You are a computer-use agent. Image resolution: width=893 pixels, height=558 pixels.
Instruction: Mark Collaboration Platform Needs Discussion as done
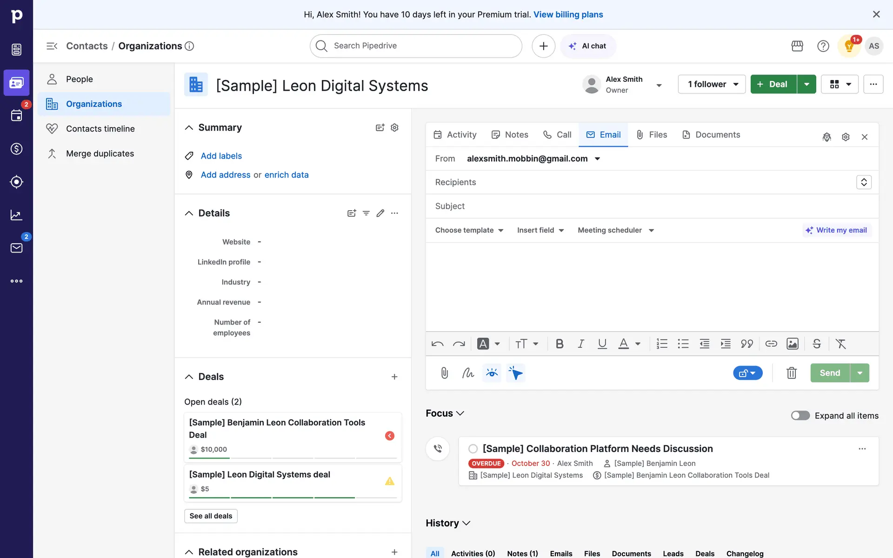[x=473, y=449]
